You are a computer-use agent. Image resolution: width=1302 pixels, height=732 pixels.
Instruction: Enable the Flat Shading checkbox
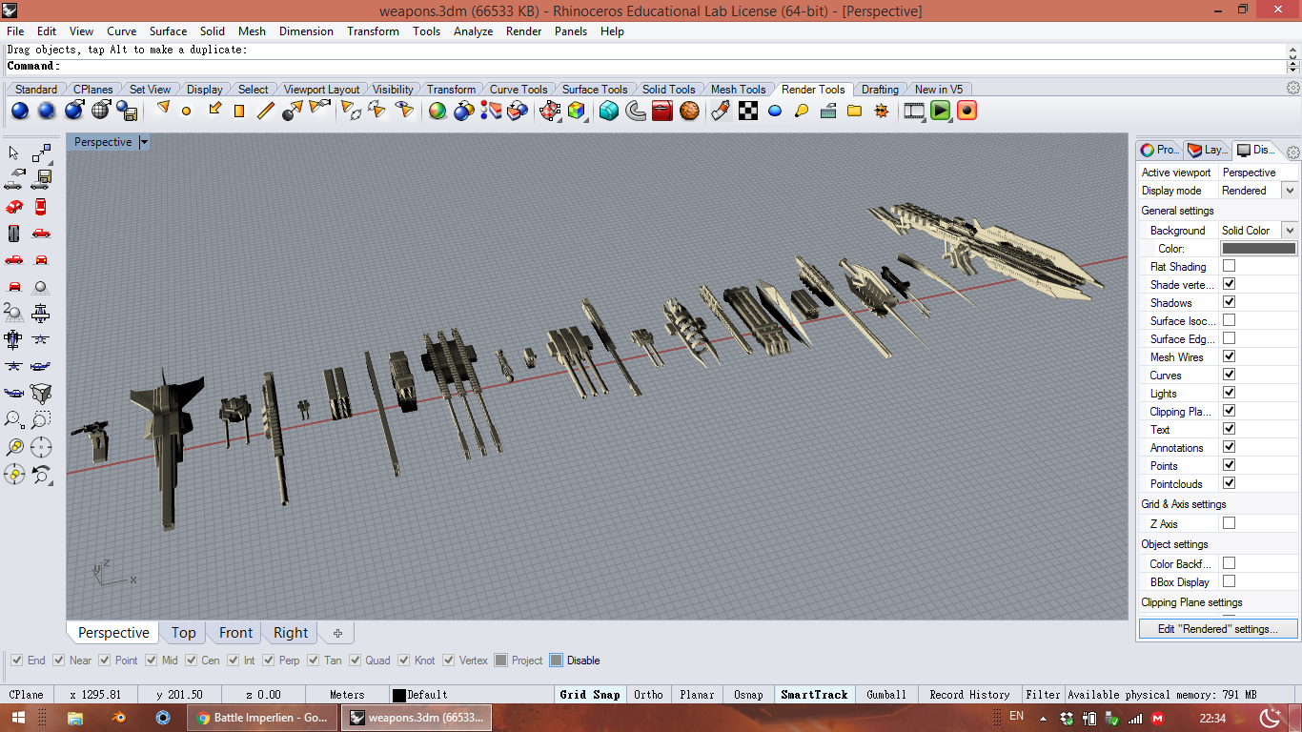click(x=1229, y=266)
